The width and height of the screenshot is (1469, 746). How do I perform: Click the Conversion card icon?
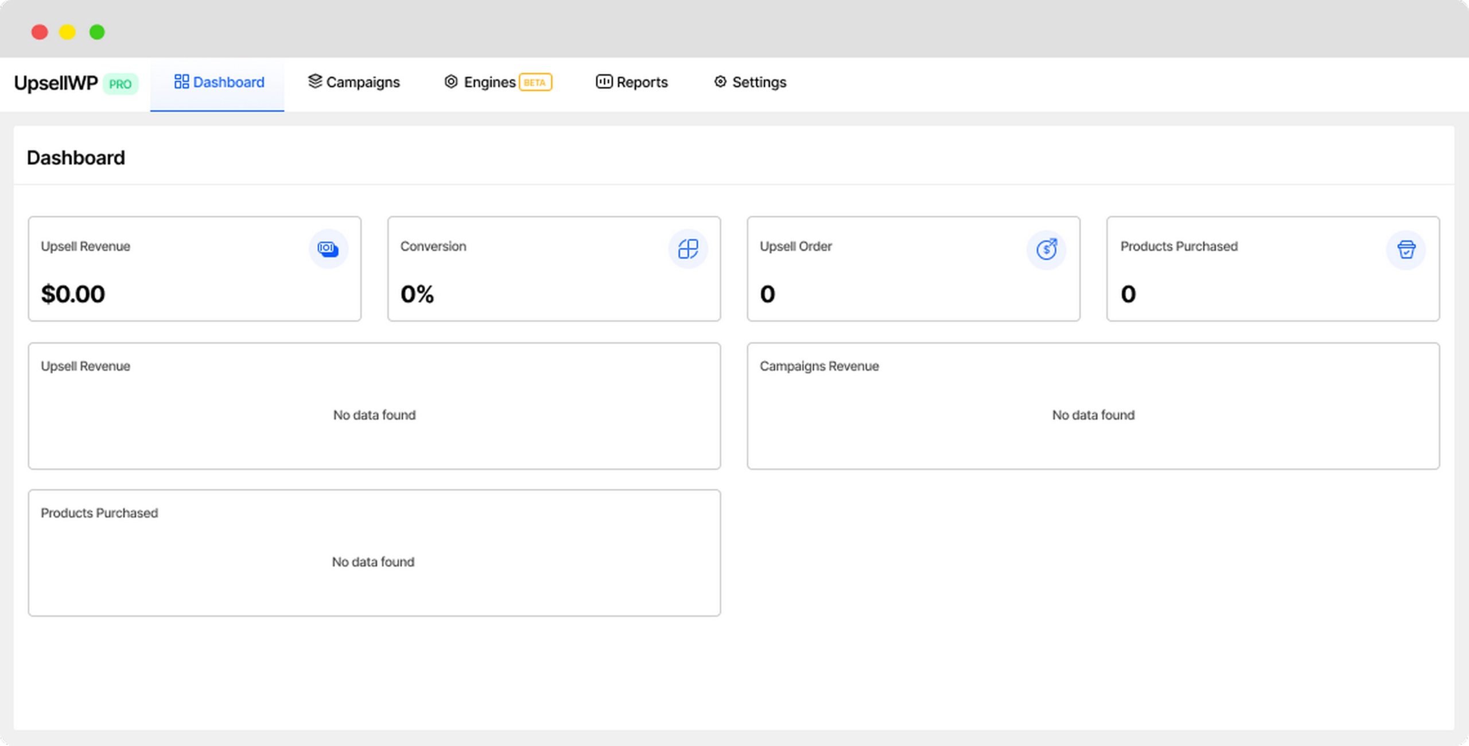pos(687,249)
